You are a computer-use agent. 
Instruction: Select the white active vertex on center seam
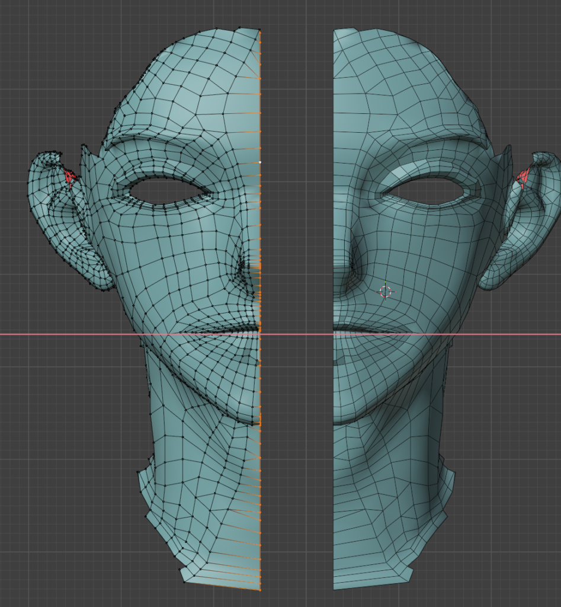(x=260, y=162)
